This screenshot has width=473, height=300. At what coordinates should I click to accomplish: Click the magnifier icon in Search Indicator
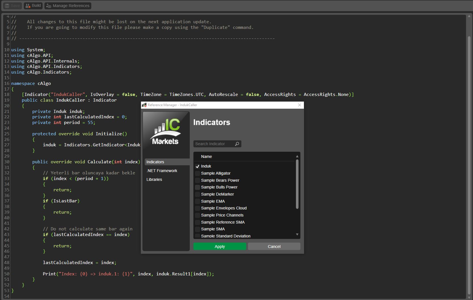(x=237, y=144)
